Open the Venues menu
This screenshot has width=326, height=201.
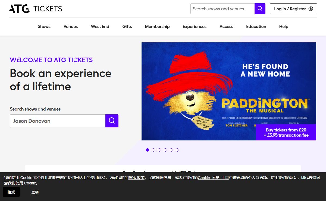click(x=71, y=26)
